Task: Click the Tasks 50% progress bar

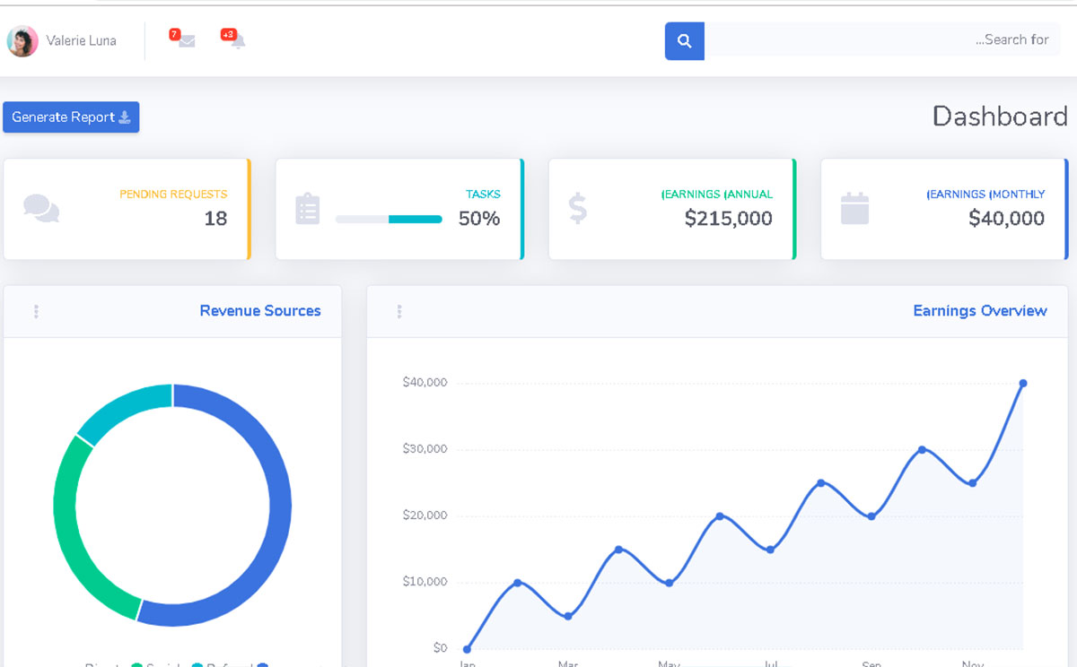Action: point(389,219)
